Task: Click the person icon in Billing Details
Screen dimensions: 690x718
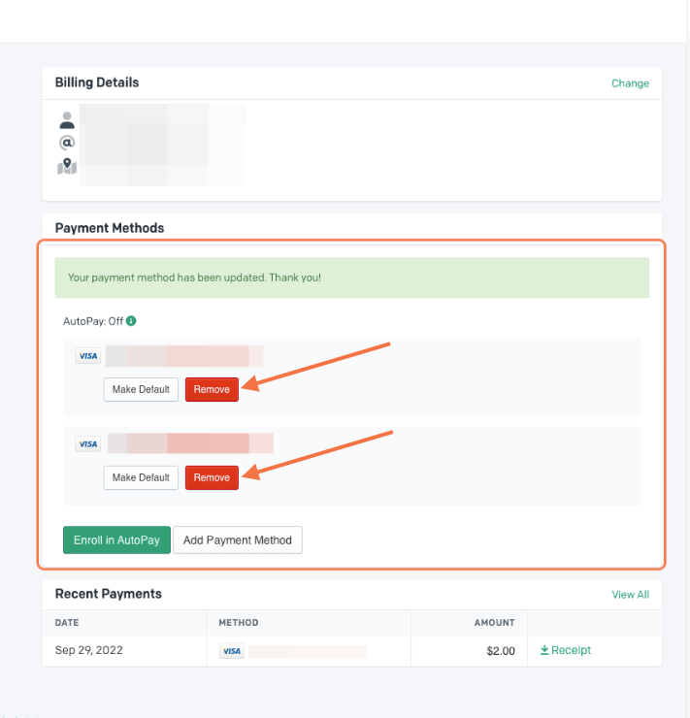Action: coord(66,120)
